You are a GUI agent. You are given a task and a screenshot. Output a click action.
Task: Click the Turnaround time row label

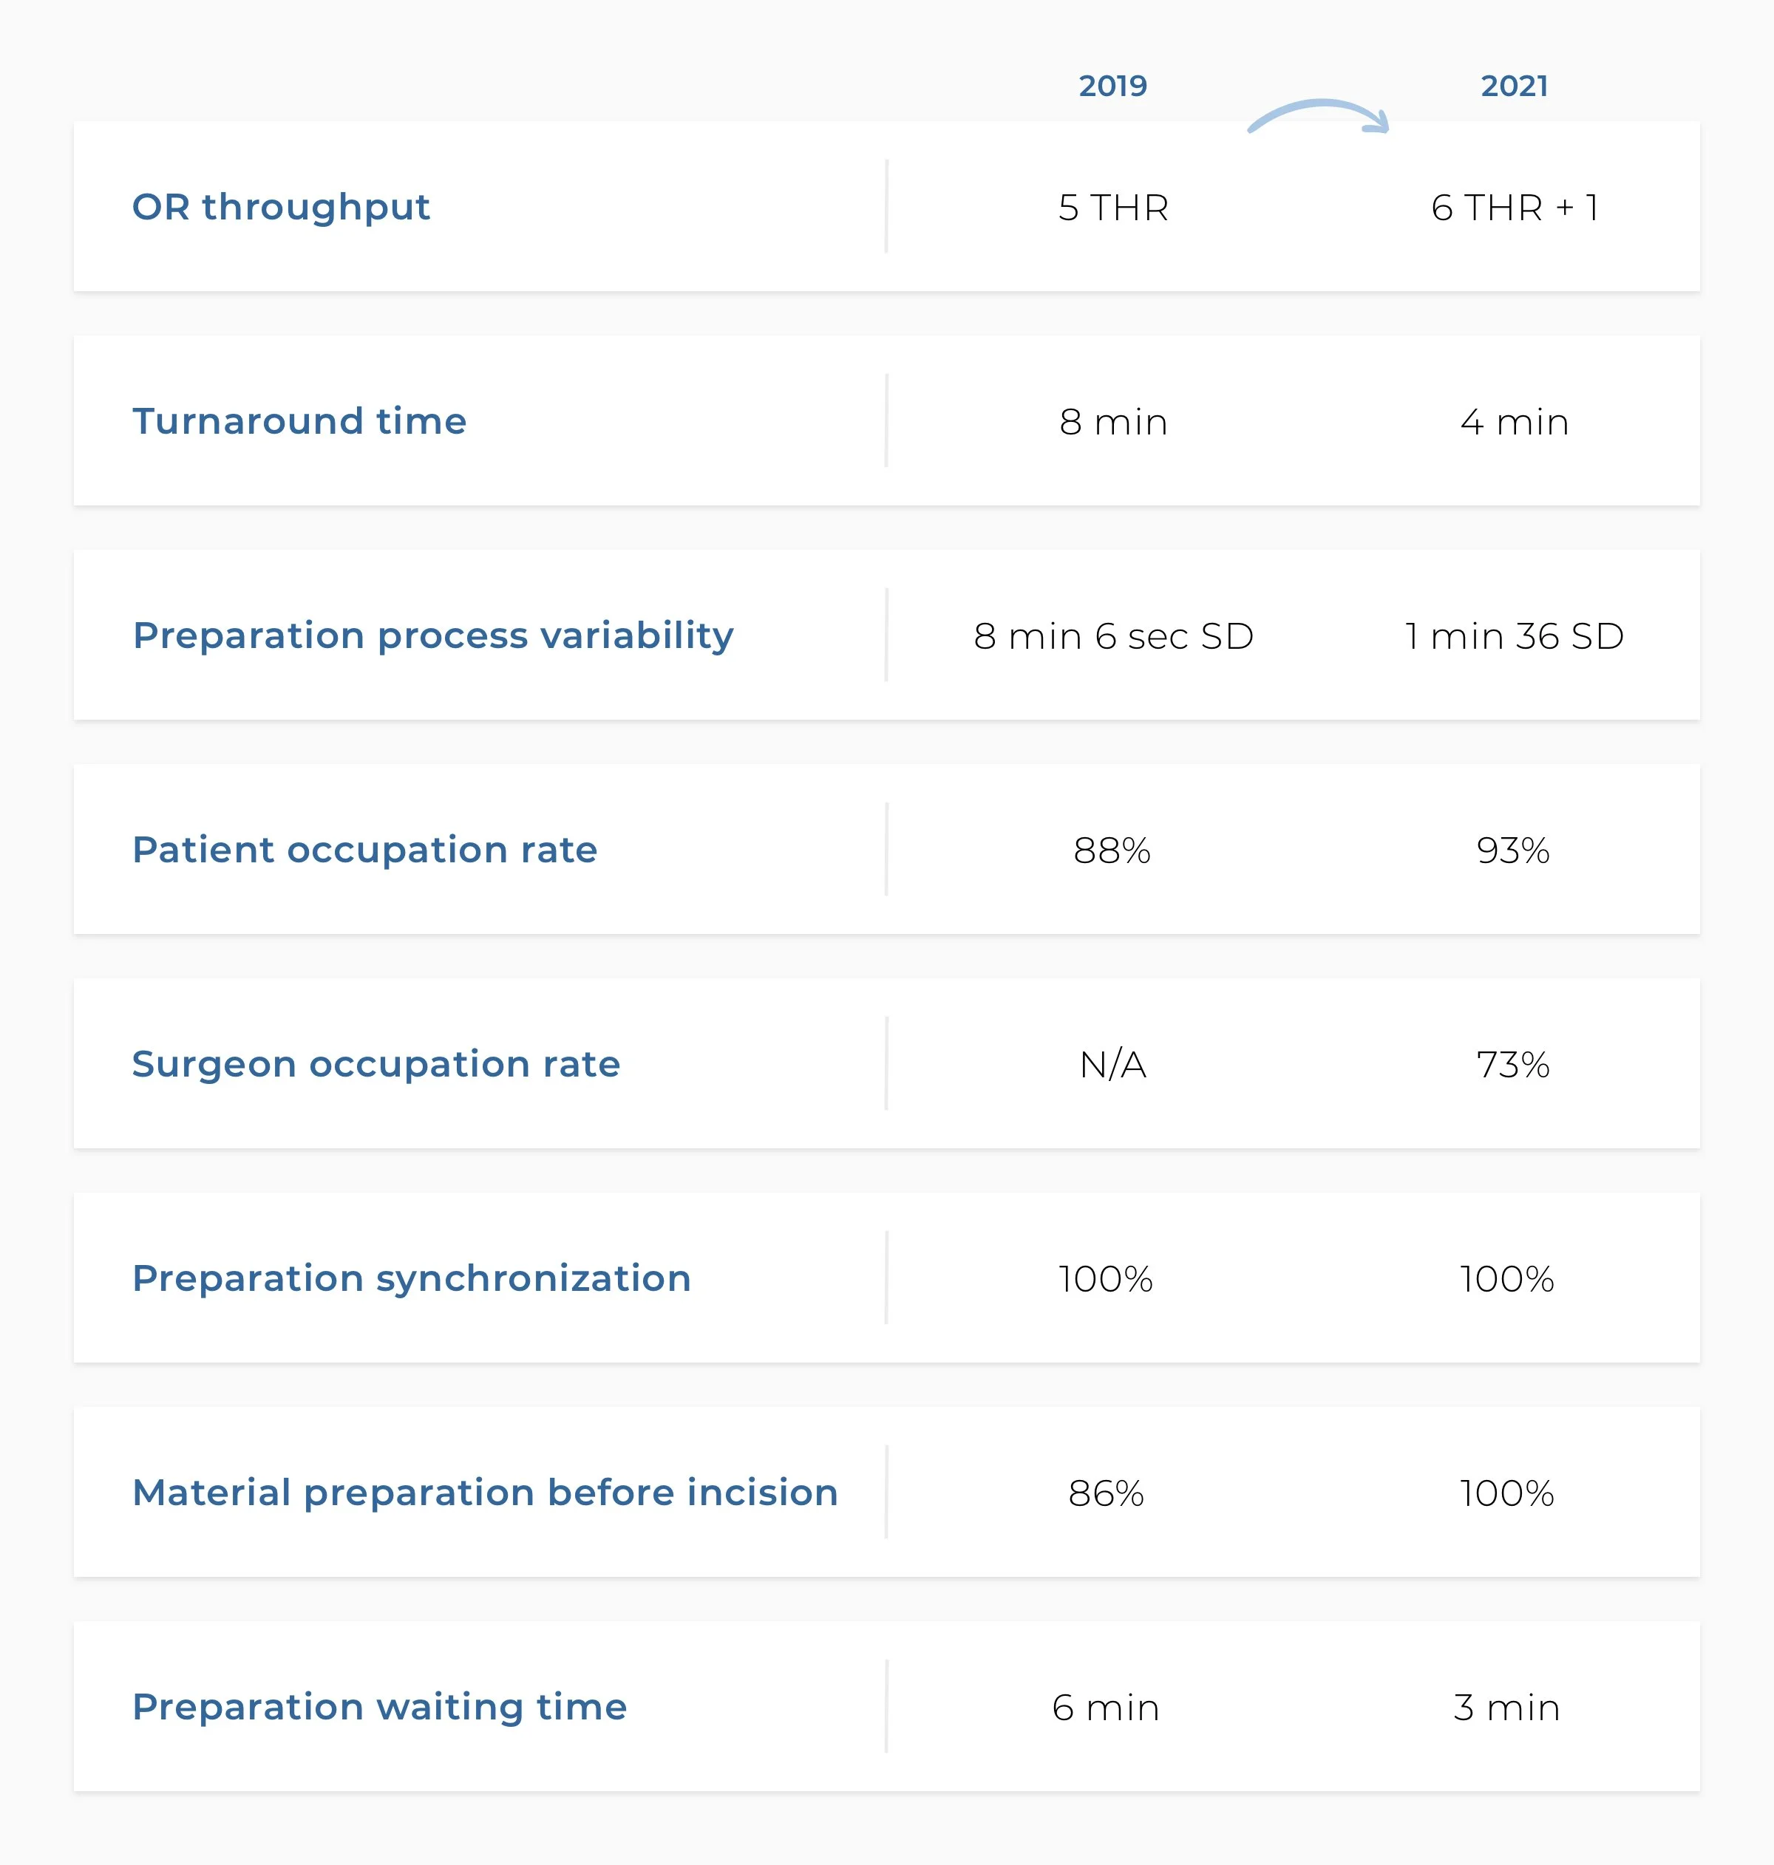point(300,422)
